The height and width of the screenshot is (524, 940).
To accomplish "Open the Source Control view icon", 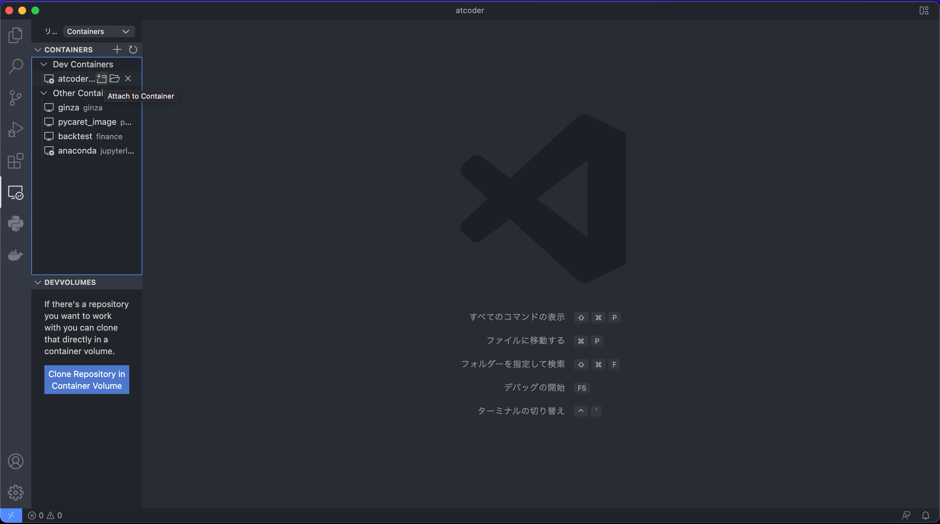I will tap(15, 98).
